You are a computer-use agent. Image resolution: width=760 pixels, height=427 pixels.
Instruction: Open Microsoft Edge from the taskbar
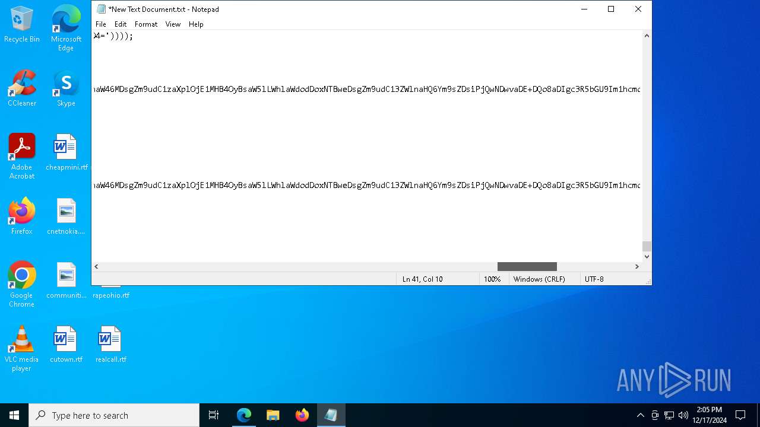coord(244,415)
